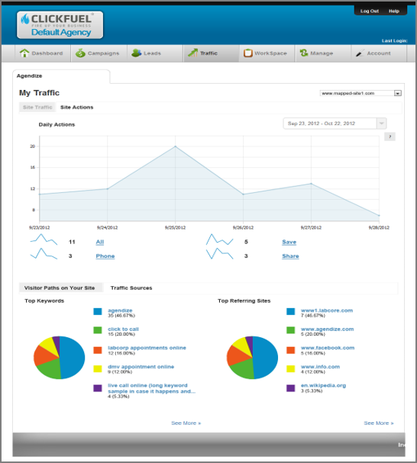
Task: Switch to the Traffic Sources tab
Action: (x=131, y=288)
